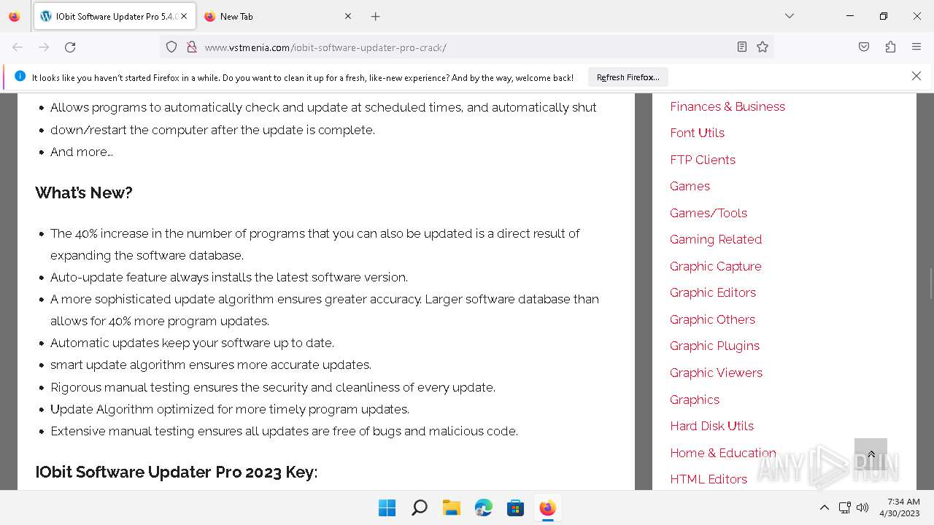Viewport: 934px width, 525px height.
Task: Dismiss the Firefox notification bar
Action: click(x=916, y=76)
